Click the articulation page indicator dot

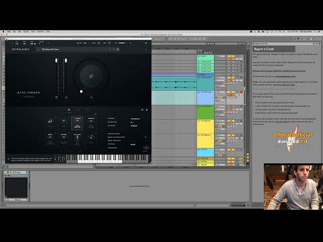(x=69, y=151)
